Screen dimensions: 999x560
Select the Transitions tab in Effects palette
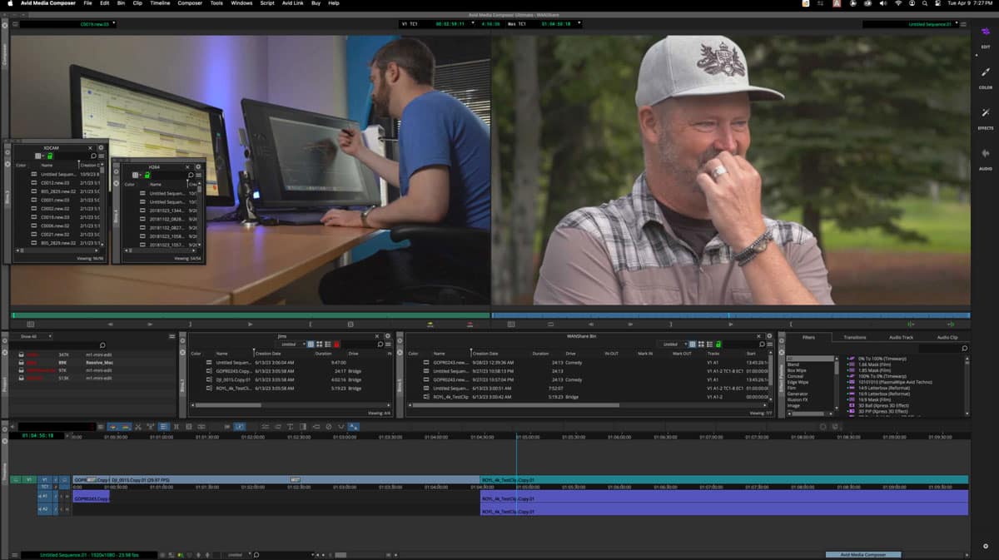tap(855, 337)
